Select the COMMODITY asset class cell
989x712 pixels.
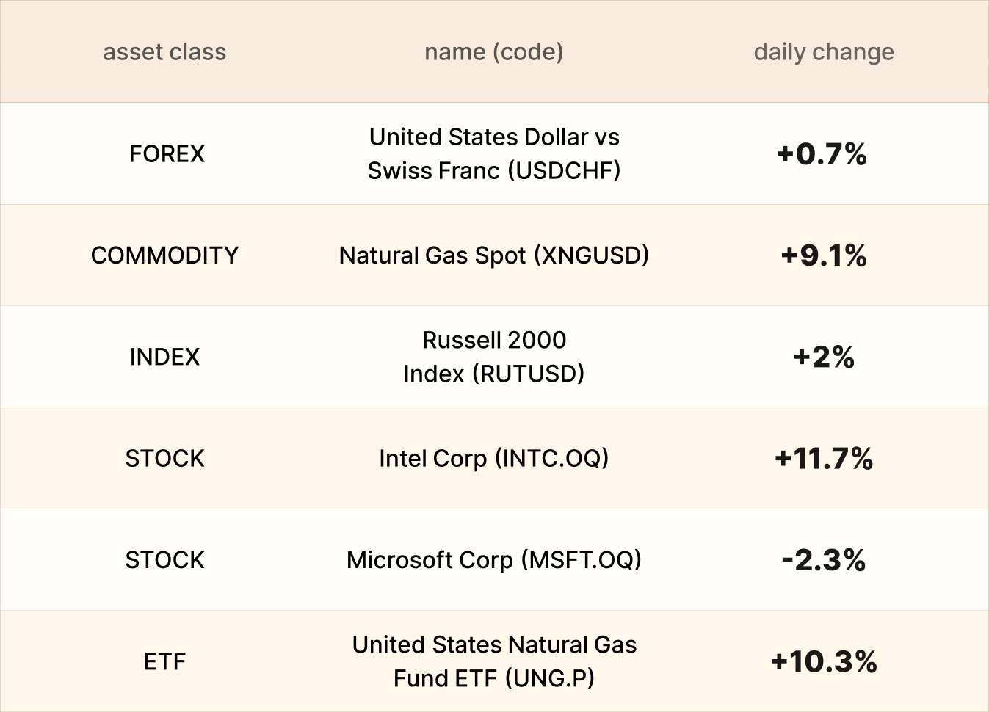[x=164, y=255]
